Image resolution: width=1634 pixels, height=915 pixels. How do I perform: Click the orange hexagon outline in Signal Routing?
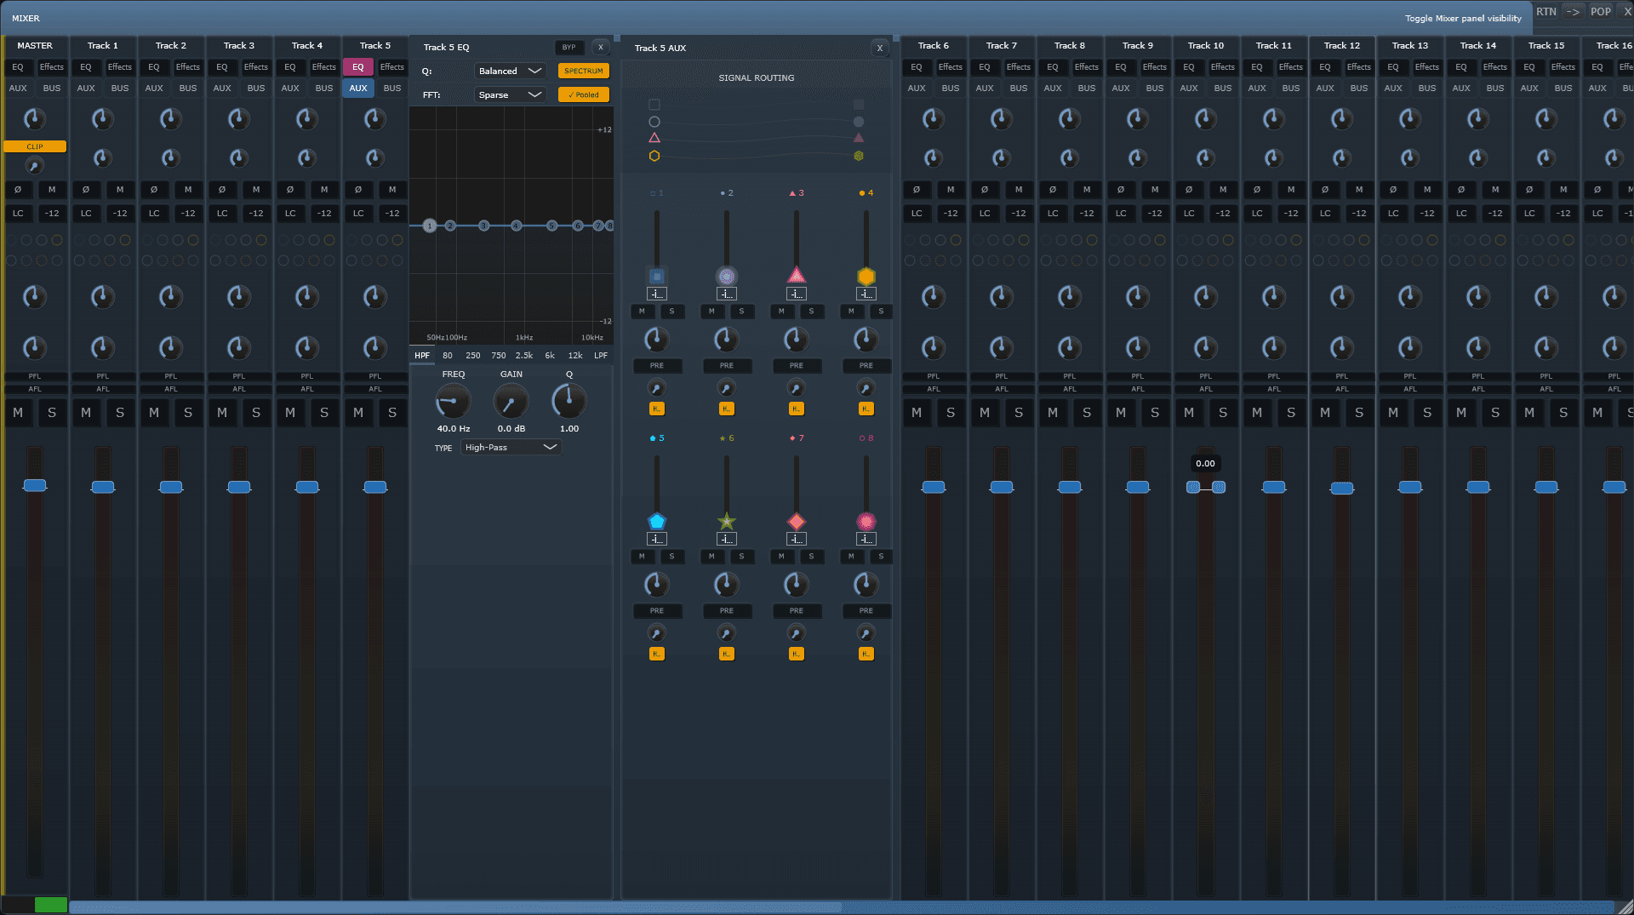pos(654,156)
